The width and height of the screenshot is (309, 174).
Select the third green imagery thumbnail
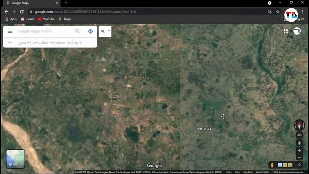(290, 165)
